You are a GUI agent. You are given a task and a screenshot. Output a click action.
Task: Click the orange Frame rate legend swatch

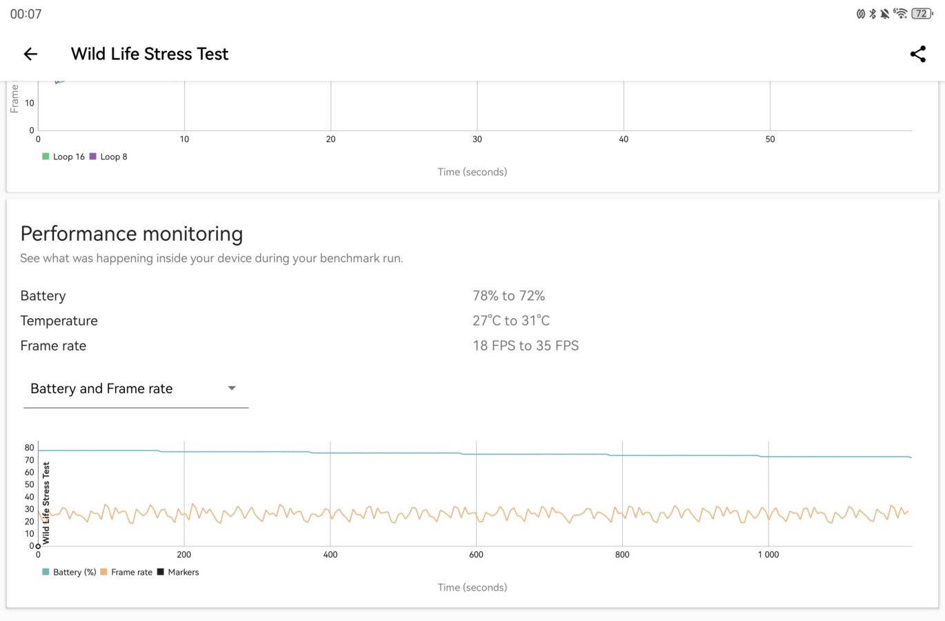[x=103, y=572]
